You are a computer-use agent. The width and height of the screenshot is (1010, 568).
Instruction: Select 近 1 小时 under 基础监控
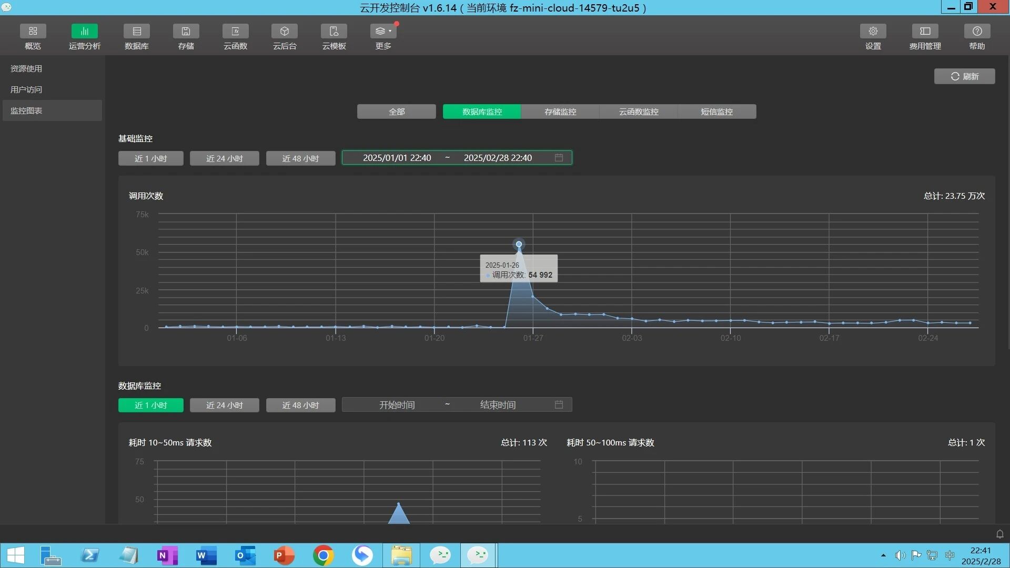[x=150, y=158]
